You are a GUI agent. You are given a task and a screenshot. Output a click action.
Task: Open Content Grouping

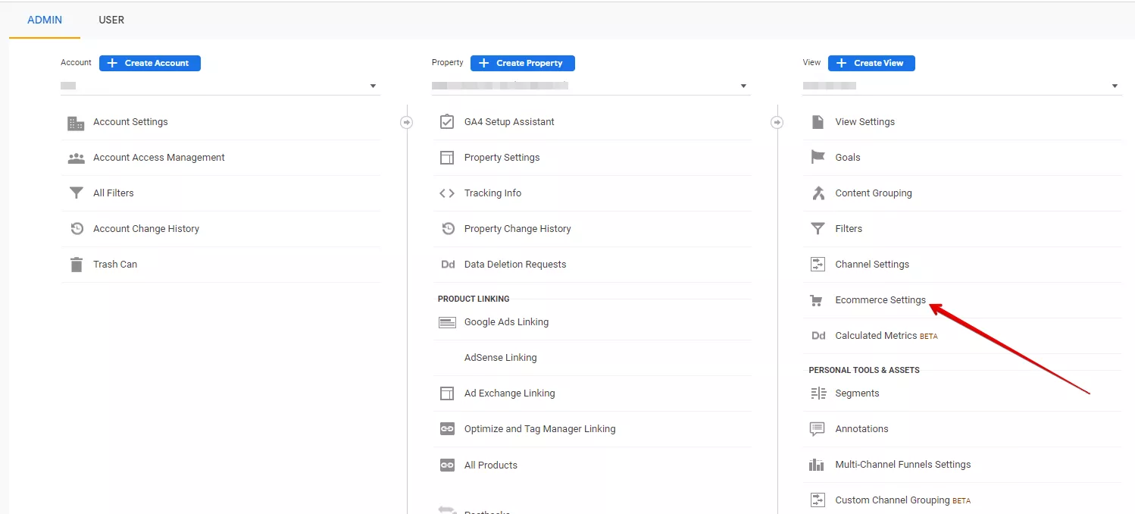874,193
